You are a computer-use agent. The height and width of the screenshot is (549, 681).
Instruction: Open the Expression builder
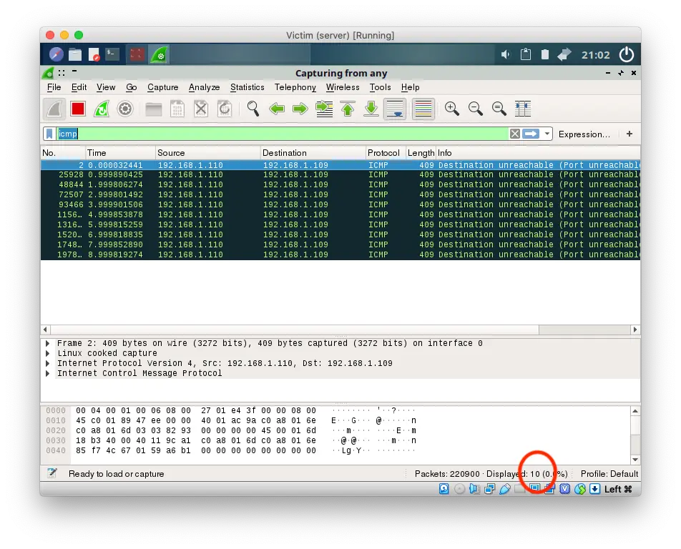pyautogui.click(x=584, y=134)
